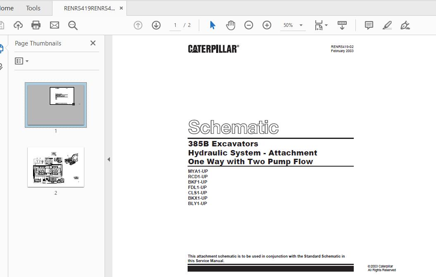The width and height of the screenshot is (436, 277).
Task: Open zoom level 50% dropdown
Action: click(293, 25)
